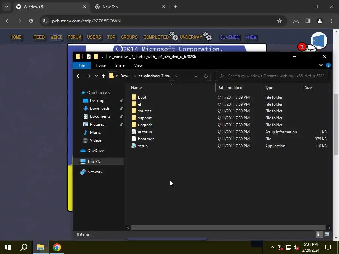View site information icon in address bar
The height and width of the screenshot is (254, 339).
coord(45,21)
